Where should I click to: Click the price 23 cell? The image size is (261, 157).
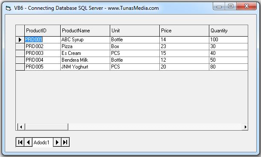184,46
